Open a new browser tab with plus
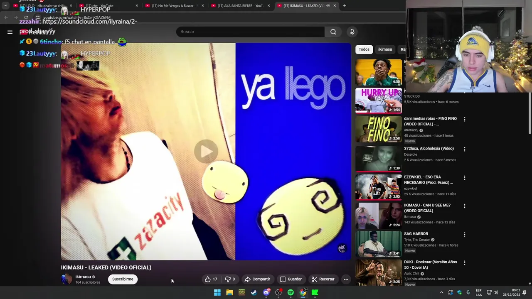This screenshot has height=299, width=532. tap(345, 5)
